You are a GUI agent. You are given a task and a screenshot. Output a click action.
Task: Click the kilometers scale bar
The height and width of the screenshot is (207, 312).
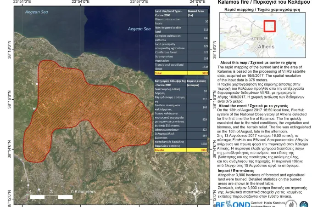tap(51, 197)
